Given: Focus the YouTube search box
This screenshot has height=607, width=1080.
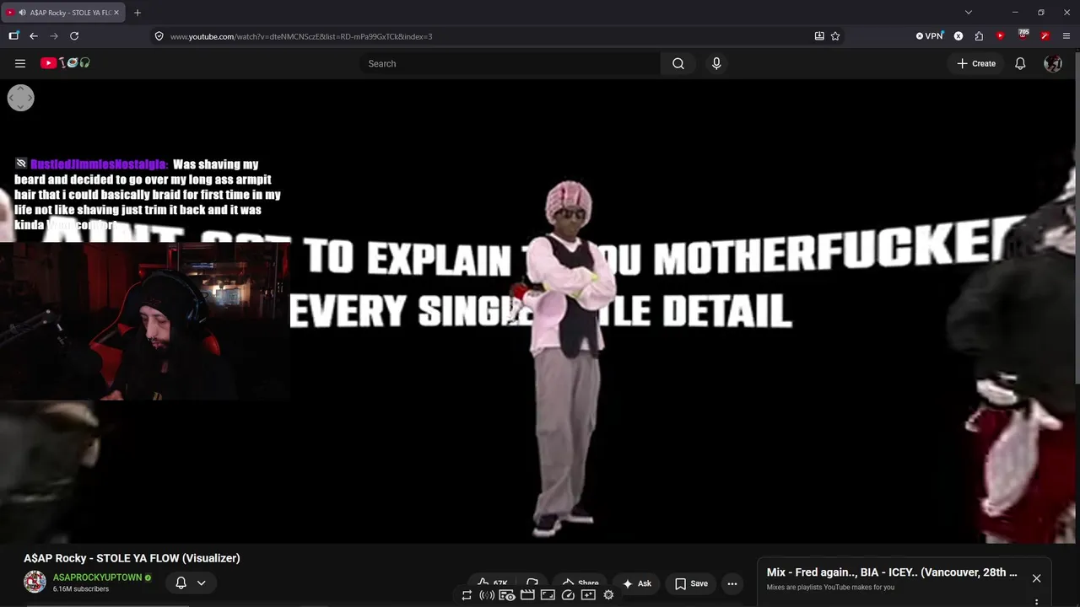Looking at the screenshot, I should pyautogui.click(x=510, y=63).
